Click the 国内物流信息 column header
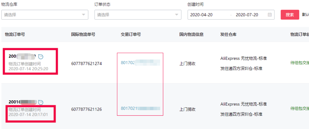Image resolution: width=309 pixels, height=129 pixels. pyautogui.click(x=192, y=35)
